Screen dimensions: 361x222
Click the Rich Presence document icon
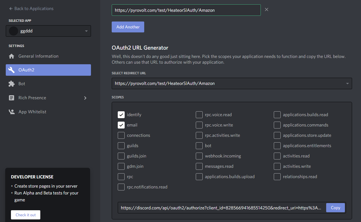(12, 98)
